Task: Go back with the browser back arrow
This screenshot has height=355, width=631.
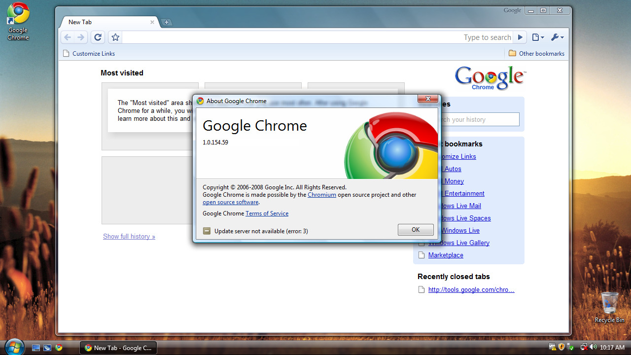Action: (68, 37)
